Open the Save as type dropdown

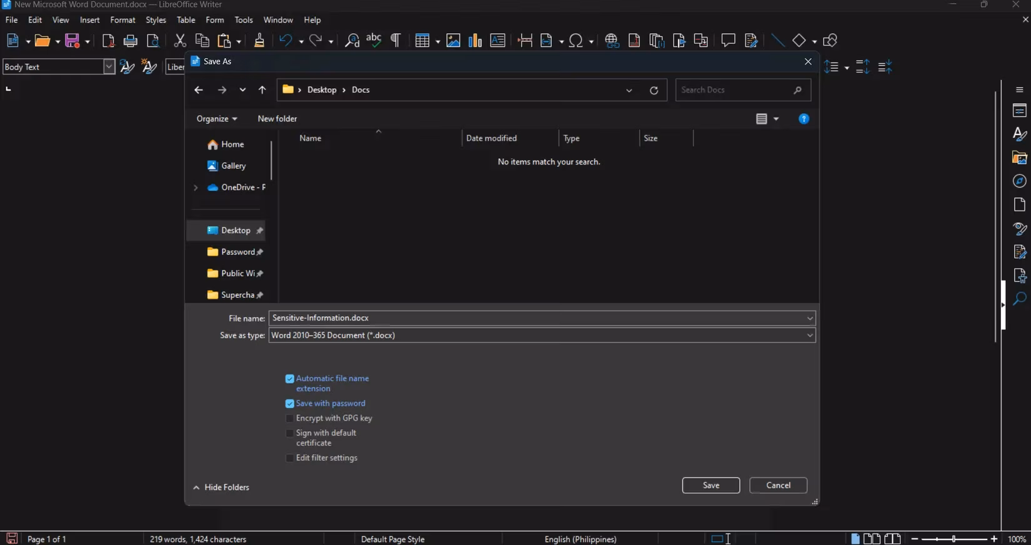542,336
